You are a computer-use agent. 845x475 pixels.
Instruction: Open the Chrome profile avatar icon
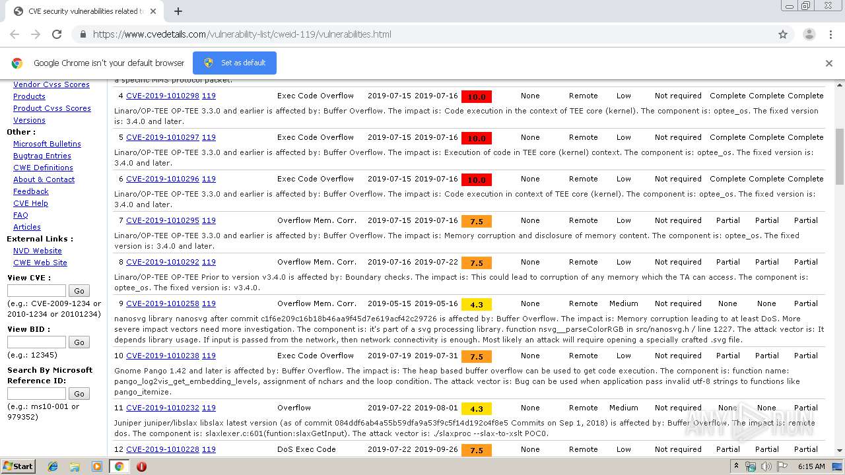tap(809, 34)
